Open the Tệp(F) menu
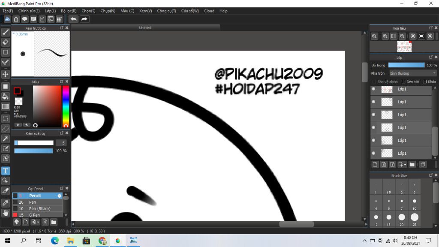 coord(8,11)
